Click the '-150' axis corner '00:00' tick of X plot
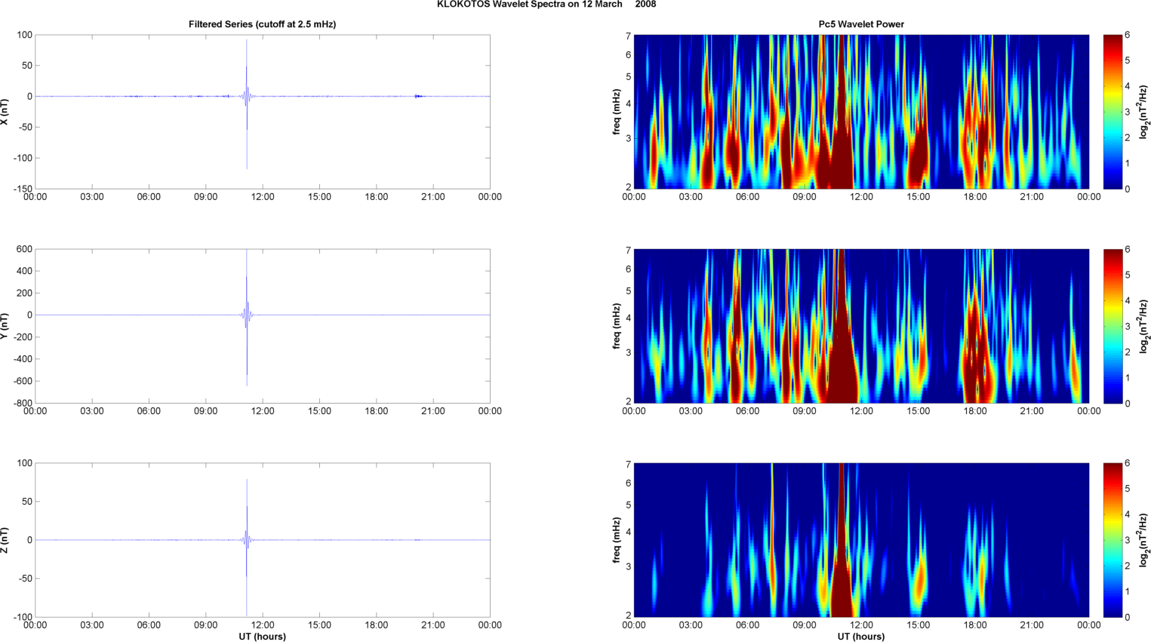Viewport: 1151px width, 642px height. (x=35, y=197)
